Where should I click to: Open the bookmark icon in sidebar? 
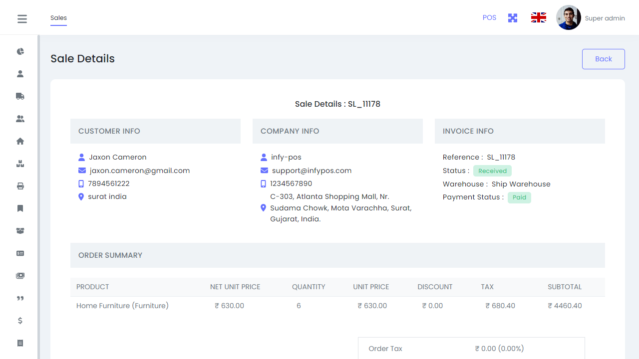(20, 208)
